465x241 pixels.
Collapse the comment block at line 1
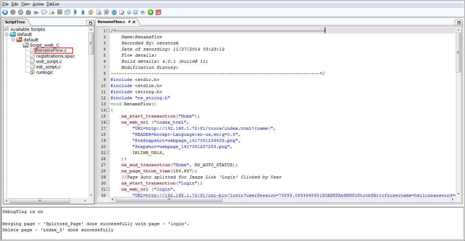coord(108,30)
